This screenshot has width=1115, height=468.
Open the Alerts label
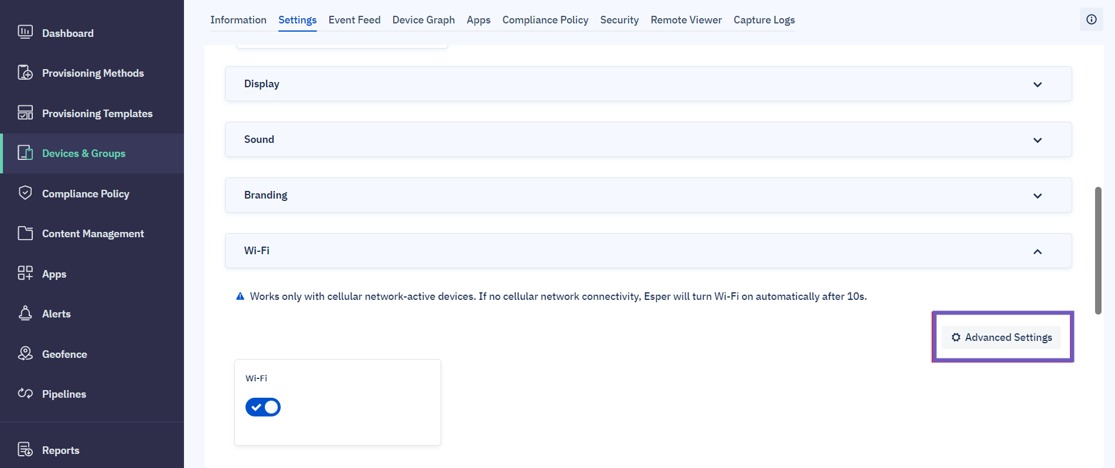(x=56, y=314)
